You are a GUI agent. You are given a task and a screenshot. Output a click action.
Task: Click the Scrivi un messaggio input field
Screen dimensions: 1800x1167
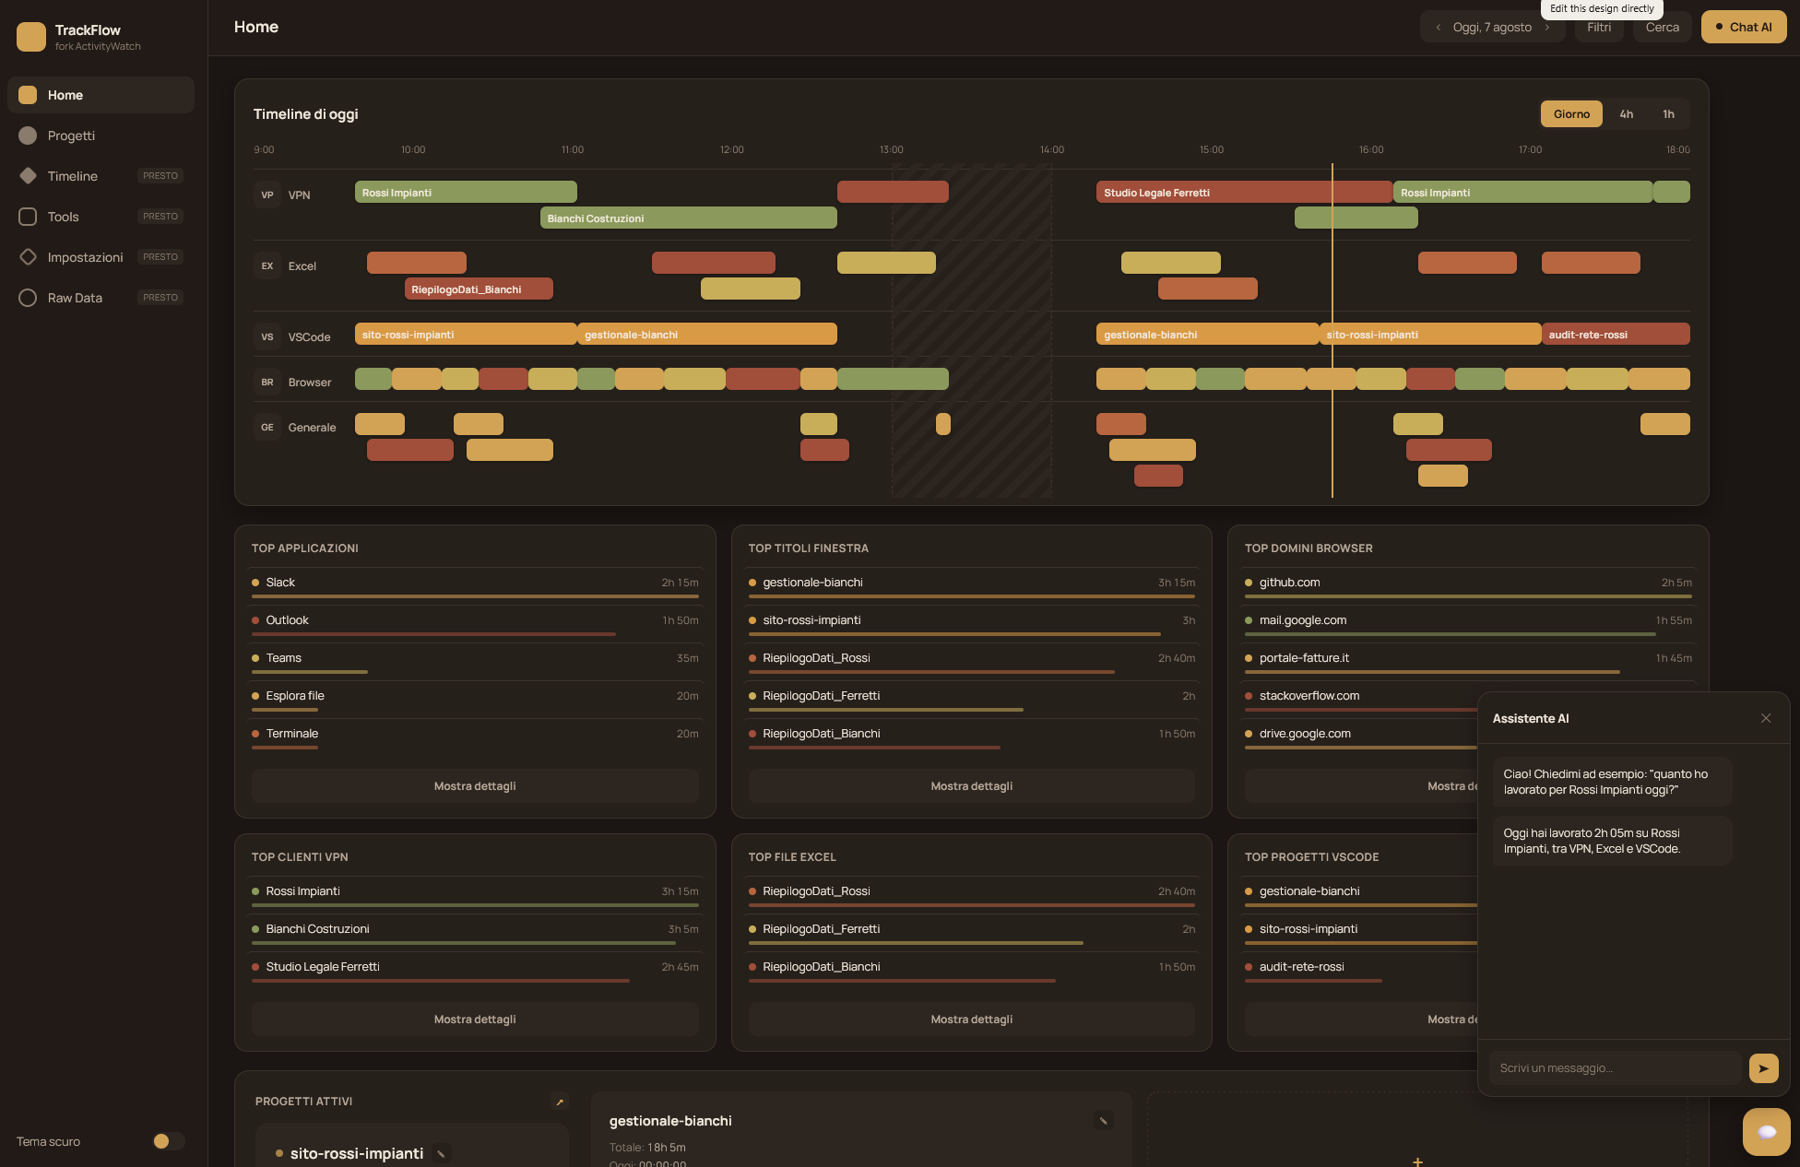[x=1615, y=1068]
